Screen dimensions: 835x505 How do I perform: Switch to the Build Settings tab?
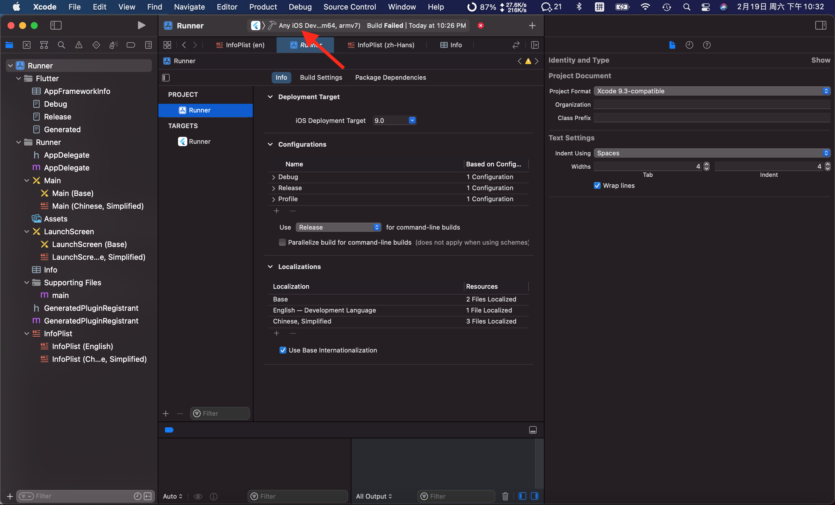click(321, 78)
